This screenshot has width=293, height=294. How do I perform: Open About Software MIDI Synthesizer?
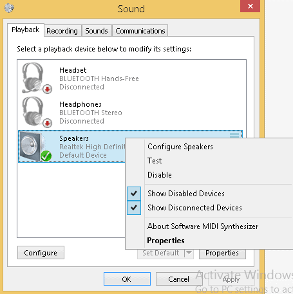tap(203, 226)
